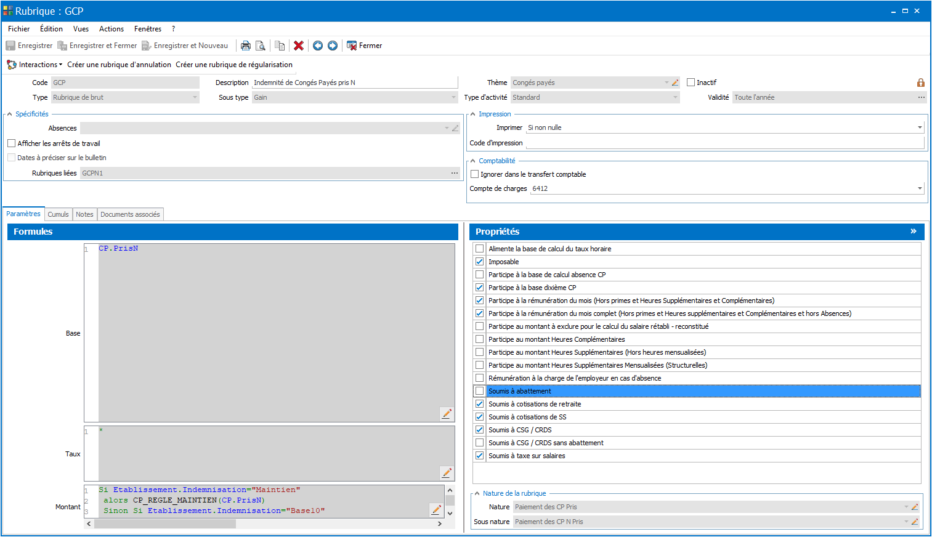Toggle the Inactif checkbox

[x=691, y=83]
